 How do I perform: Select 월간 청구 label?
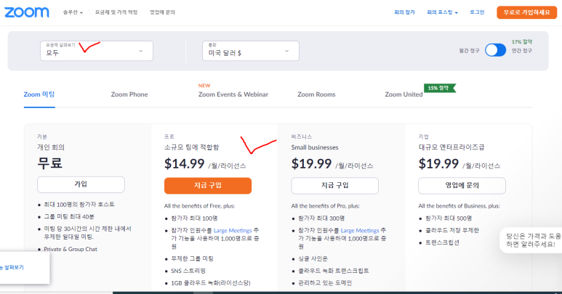coord(469,51)
